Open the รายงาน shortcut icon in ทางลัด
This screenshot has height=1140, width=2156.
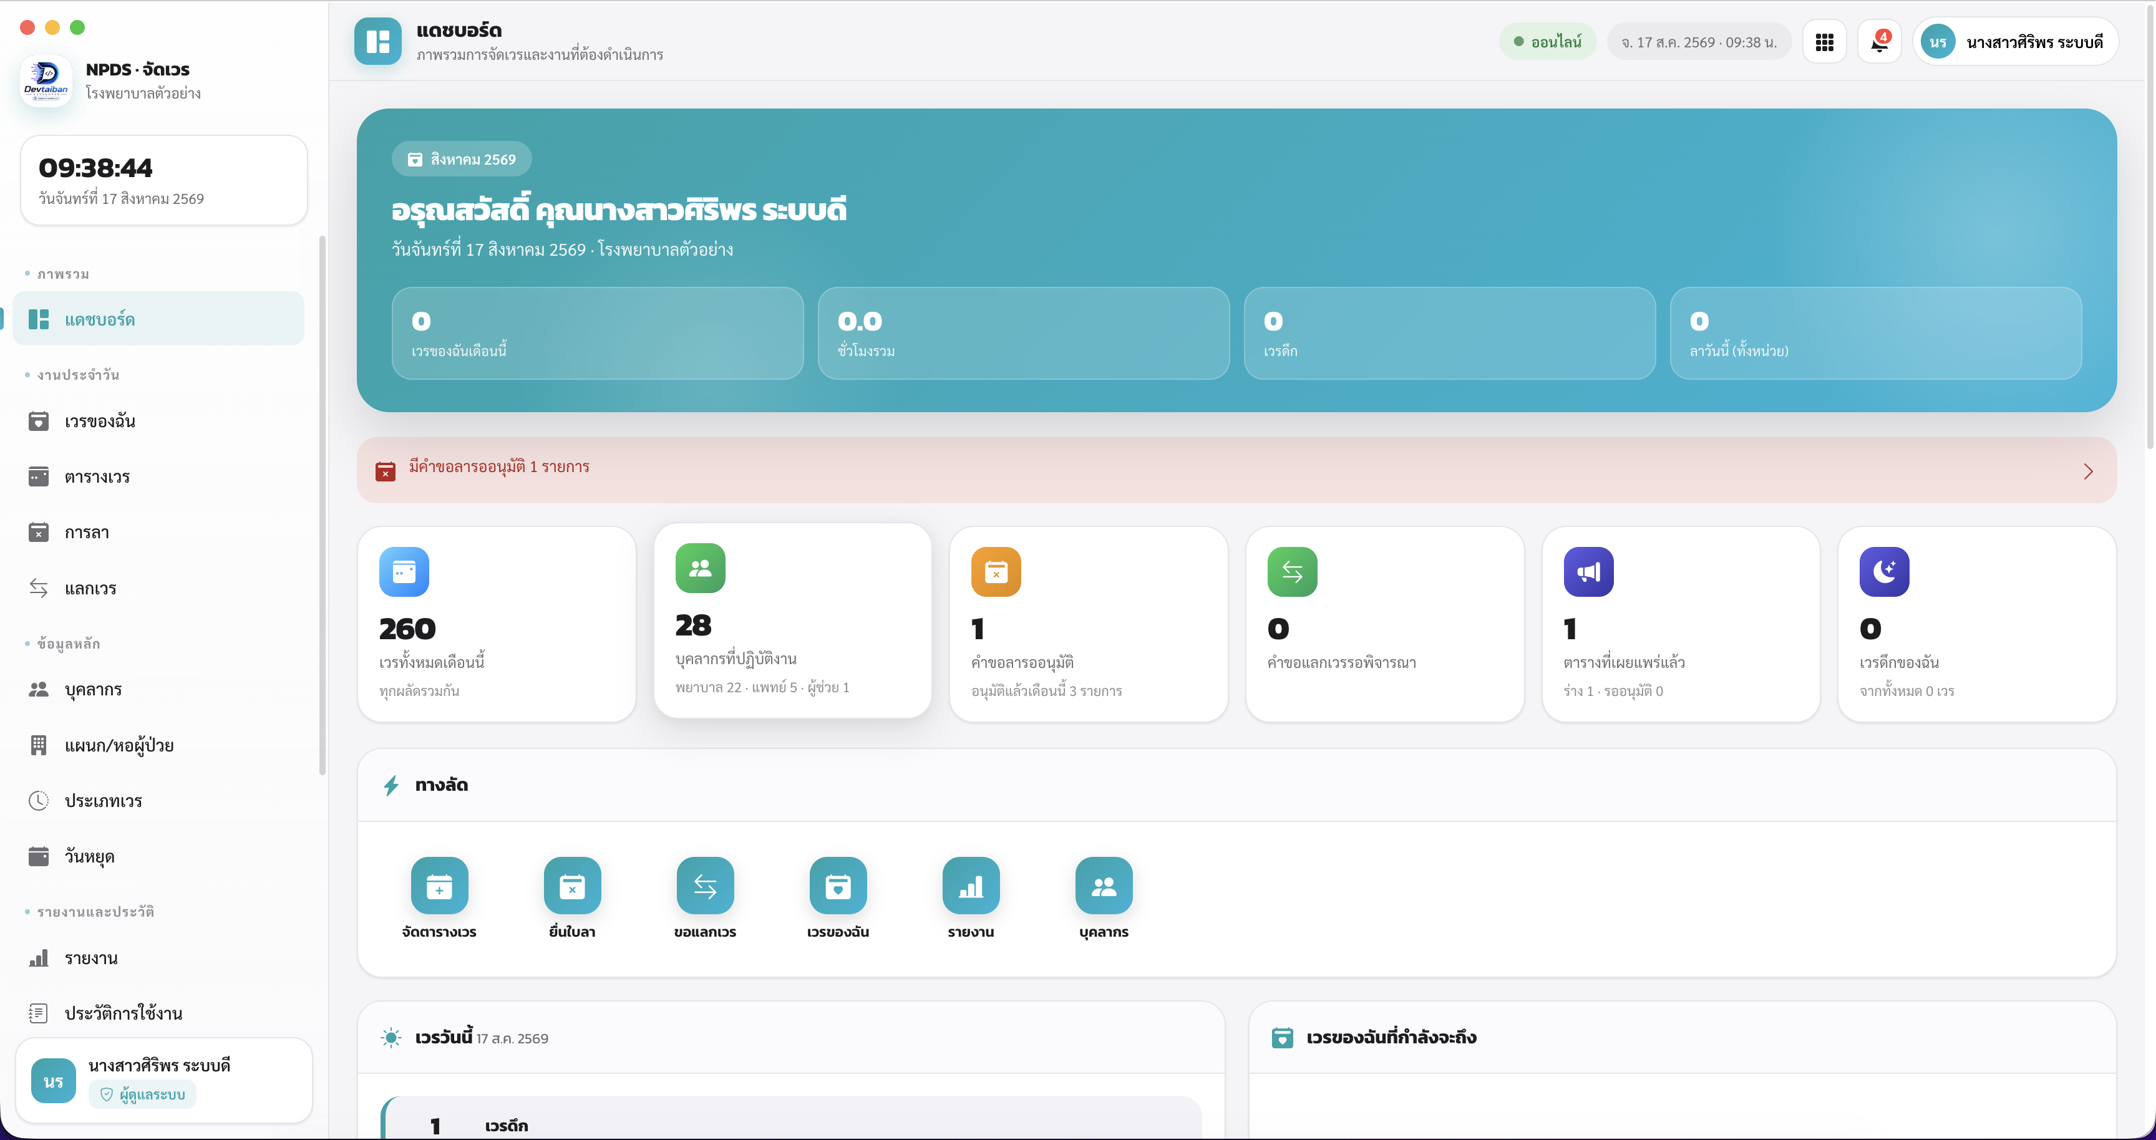pyautogui.click(x=971, y=886)
